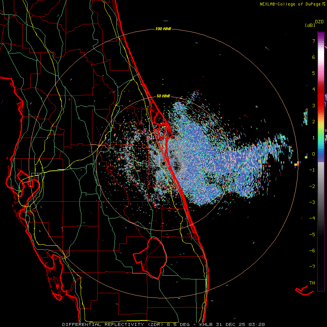The image size is (327, 327).
Task: Click the scale value 5
Action: [x=314, y=73]
